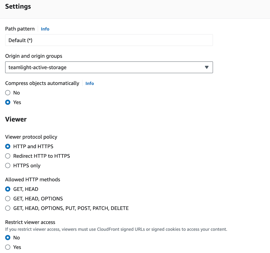The height and width of the screenshot is (253, 270).
Task: Select No for Compress objects automatically
Action: coord(8,93)
